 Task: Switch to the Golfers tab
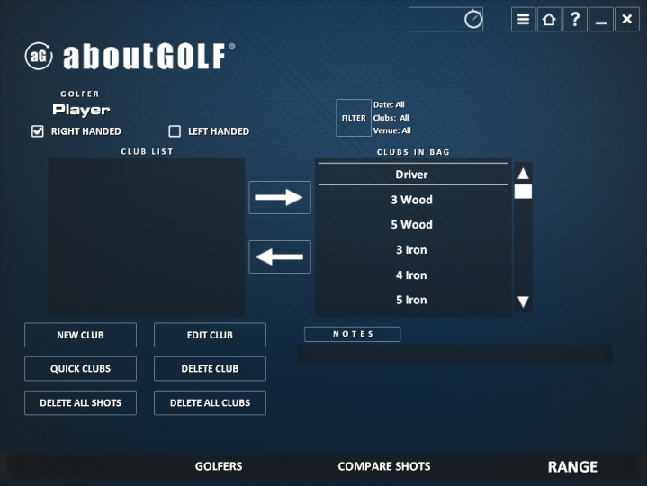(219, 466)
